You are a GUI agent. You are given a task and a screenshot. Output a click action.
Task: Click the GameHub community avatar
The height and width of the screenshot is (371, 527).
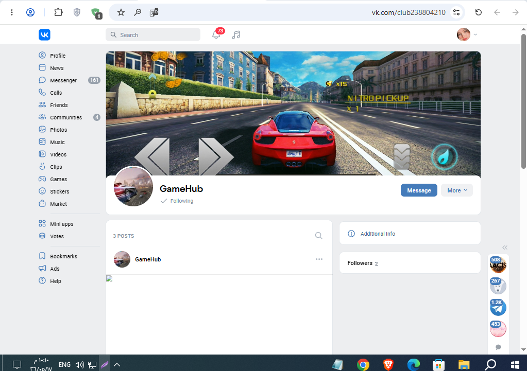click(133, 186)
